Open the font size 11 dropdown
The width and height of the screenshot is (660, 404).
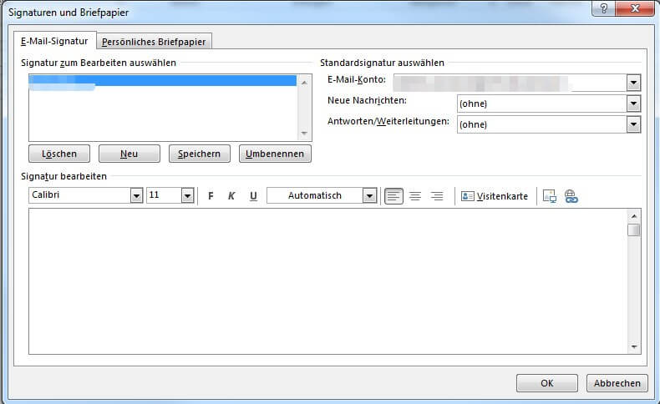(x=187, y=196)
